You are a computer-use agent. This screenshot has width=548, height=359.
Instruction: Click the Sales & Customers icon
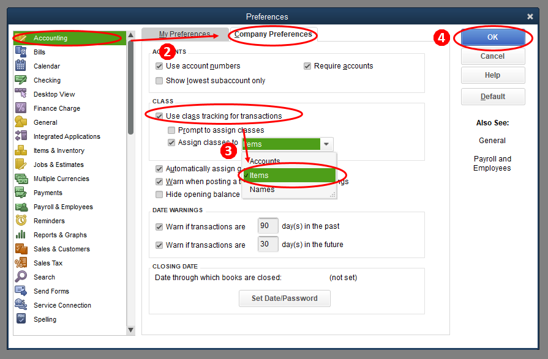click(x=21, y=249)
